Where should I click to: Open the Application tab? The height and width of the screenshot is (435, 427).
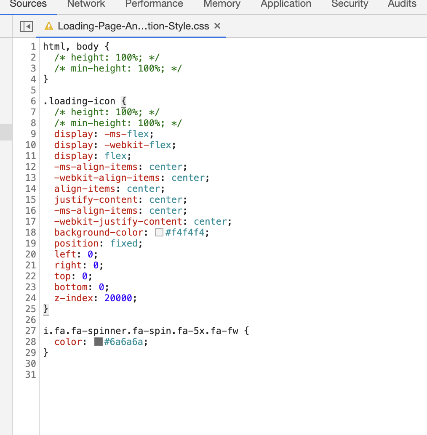pyautogui.click(x=286, y=4)
